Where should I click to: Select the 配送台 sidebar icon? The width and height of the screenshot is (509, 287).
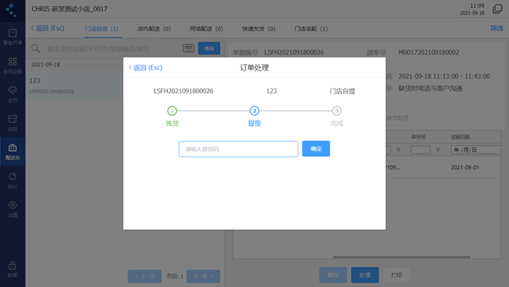(x=12, y=151)
